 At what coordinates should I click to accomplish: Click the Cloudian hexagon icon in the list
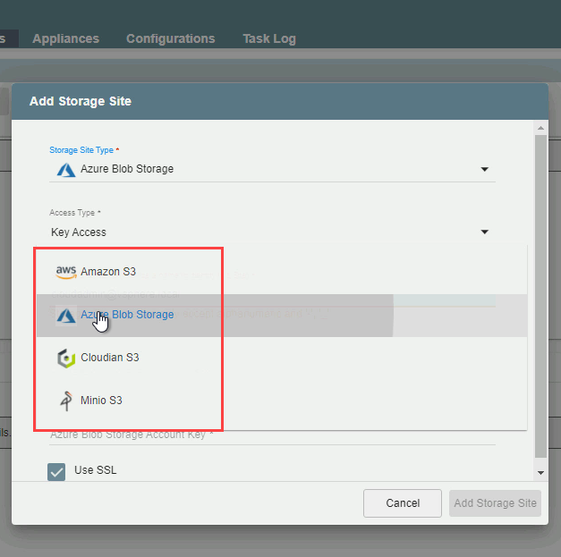[65, 358]
